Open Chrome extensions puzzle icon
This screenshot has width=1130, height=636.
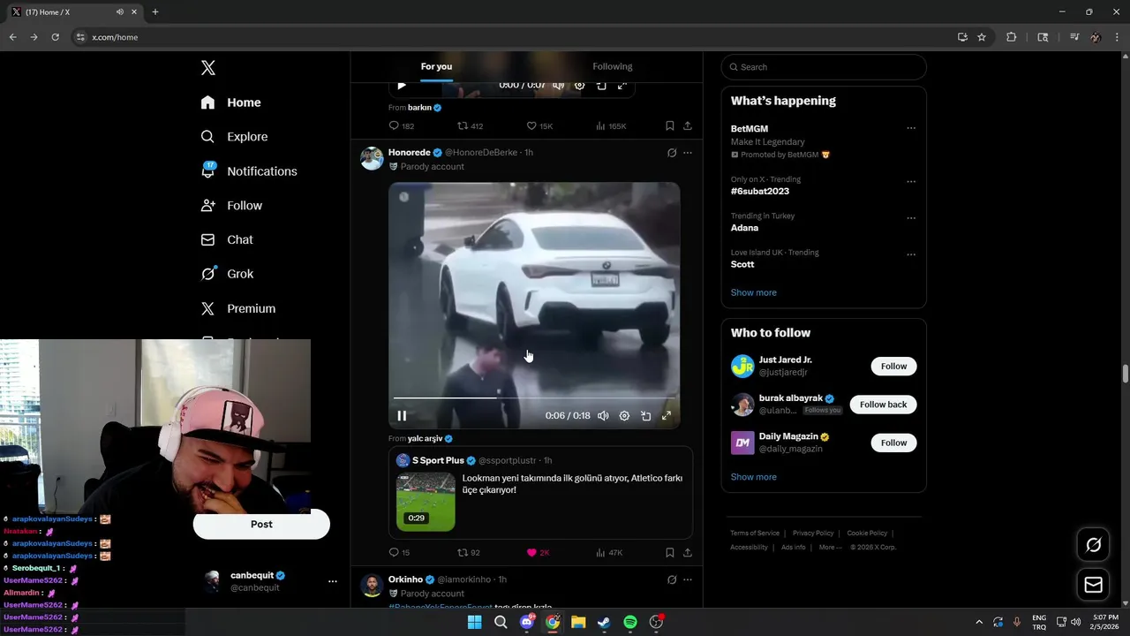1012,37
